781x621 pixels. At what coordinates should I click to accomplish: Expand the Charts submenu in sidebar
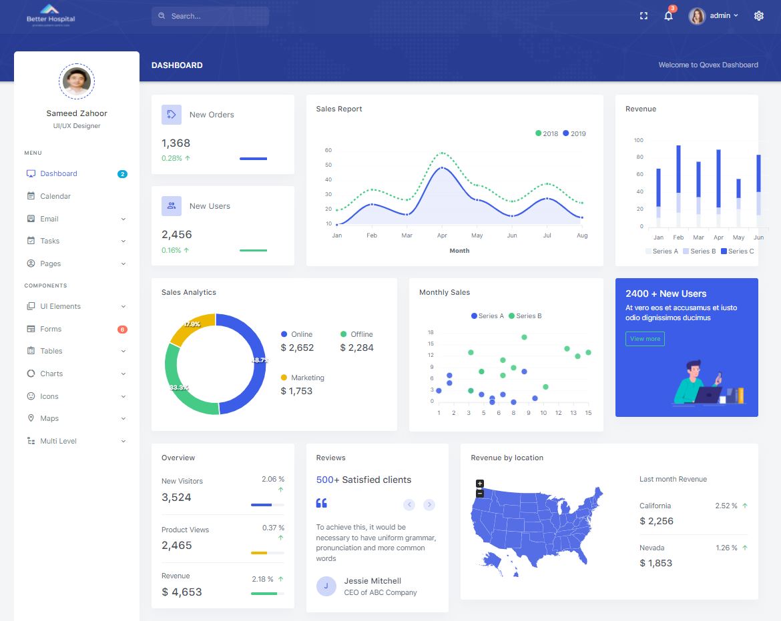click(x=76, y=374)
